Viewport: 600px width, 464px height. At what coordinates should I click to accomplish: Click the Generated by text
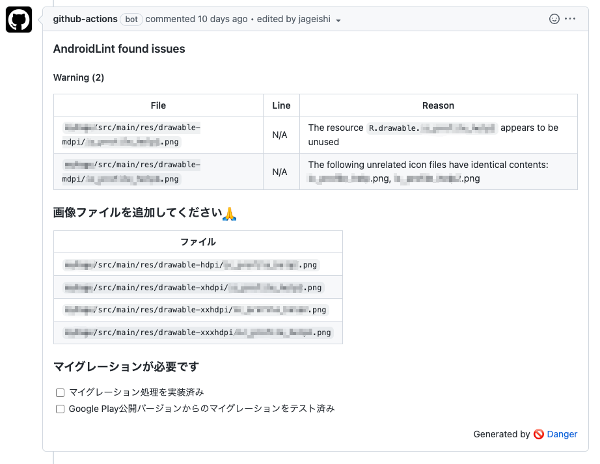[x=501, y=434]
